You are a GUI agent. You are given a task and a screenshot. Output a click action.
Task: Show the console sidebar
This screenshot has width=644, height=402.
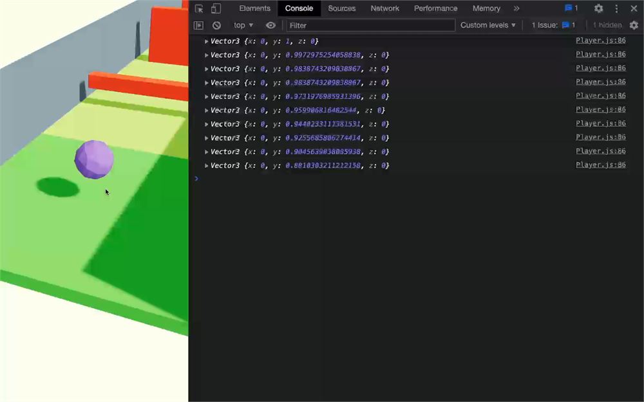[x=198, y=26]
